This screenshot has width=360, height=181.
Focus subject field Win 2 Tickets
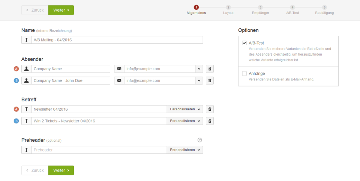tap(99, 121)
